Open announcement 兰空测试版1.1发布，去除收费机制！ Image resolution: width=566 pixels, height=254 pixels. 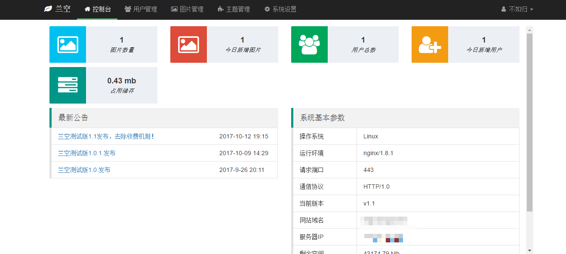point(106,136)
